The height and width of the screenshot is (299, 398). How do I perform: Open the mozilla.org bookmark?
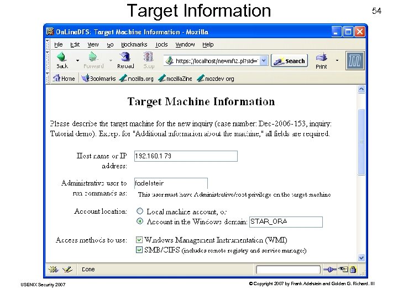click(x=137, y=78)
